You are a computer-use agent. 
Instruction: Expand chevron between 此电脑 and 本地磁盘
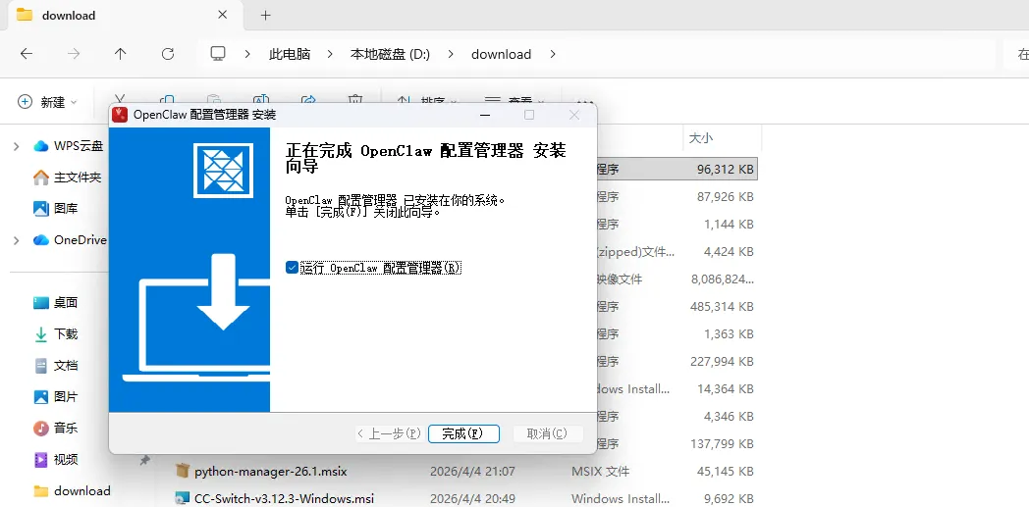coord(329,54)
